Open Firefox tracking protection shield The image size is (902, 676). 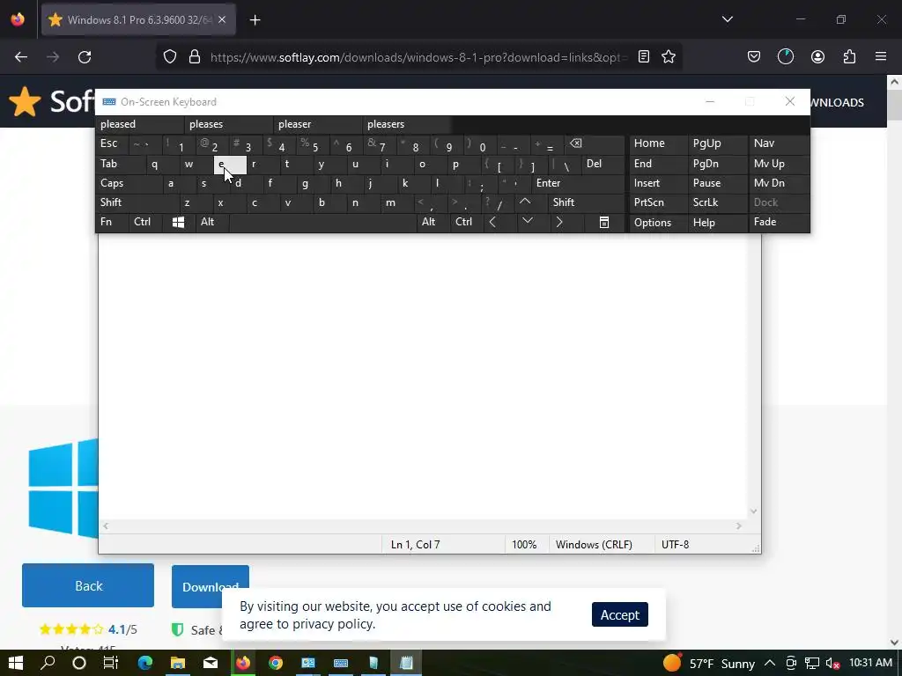[x=170, y=57]
